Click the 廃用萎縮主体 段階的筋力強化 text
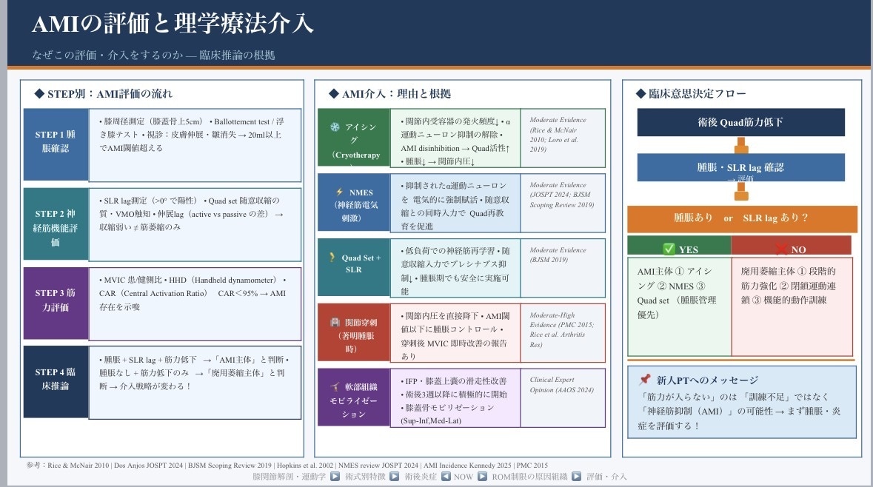This screenshot has height=487, width=873. 788,286
